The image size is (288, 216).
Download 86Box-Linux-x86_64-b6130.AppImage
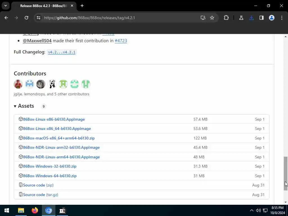coord(57,129)
